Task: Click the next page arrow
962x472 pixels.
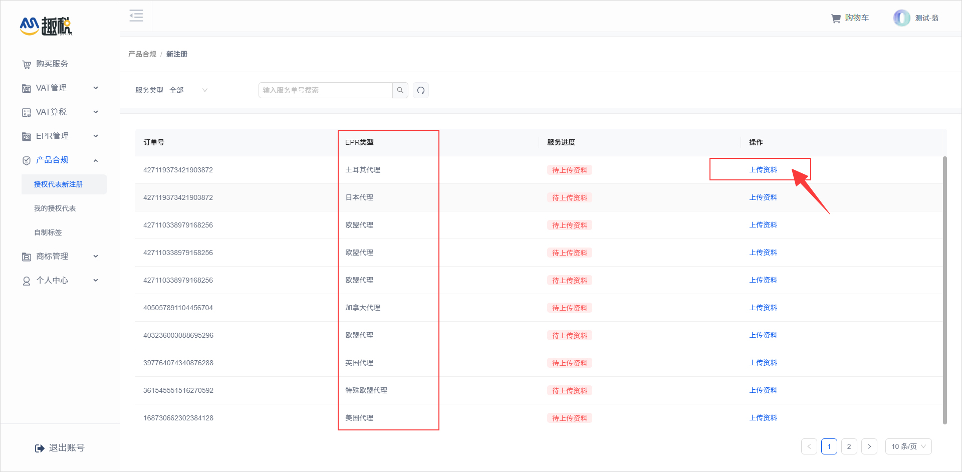Action: click(x=869, y=446)
